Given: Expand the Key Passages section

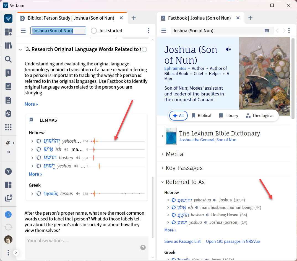Looking at the screenshot, I should pos(162,168).
